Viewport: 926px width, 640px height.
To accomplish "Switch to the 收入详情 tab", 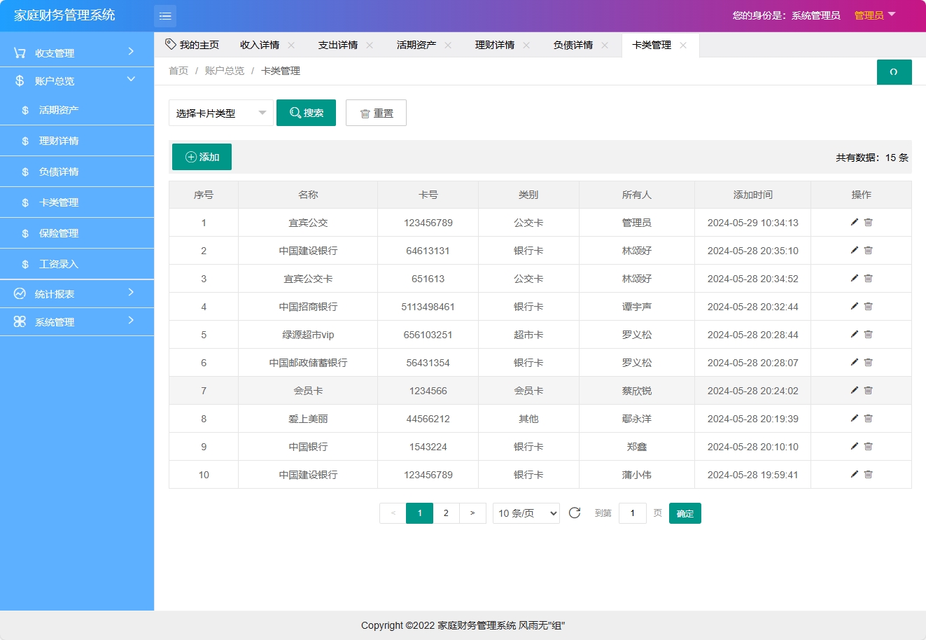I will [260, 44].
